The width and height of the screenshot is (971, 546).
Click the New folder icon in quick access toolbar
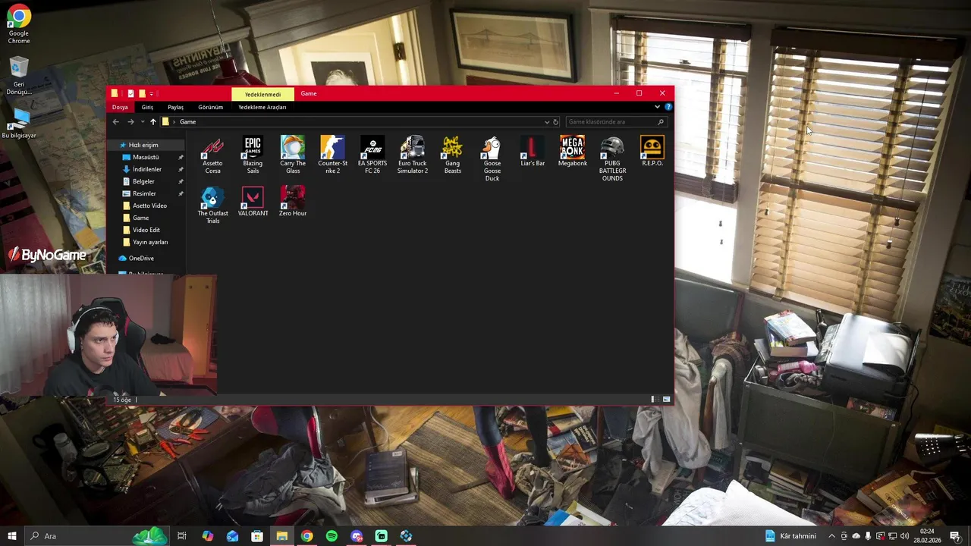click(141, 93)
